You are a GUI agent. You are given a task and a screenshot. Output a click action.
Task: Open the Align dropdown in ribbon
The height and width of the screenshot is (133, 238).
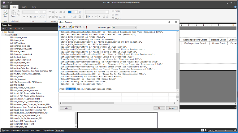[116, 18]
